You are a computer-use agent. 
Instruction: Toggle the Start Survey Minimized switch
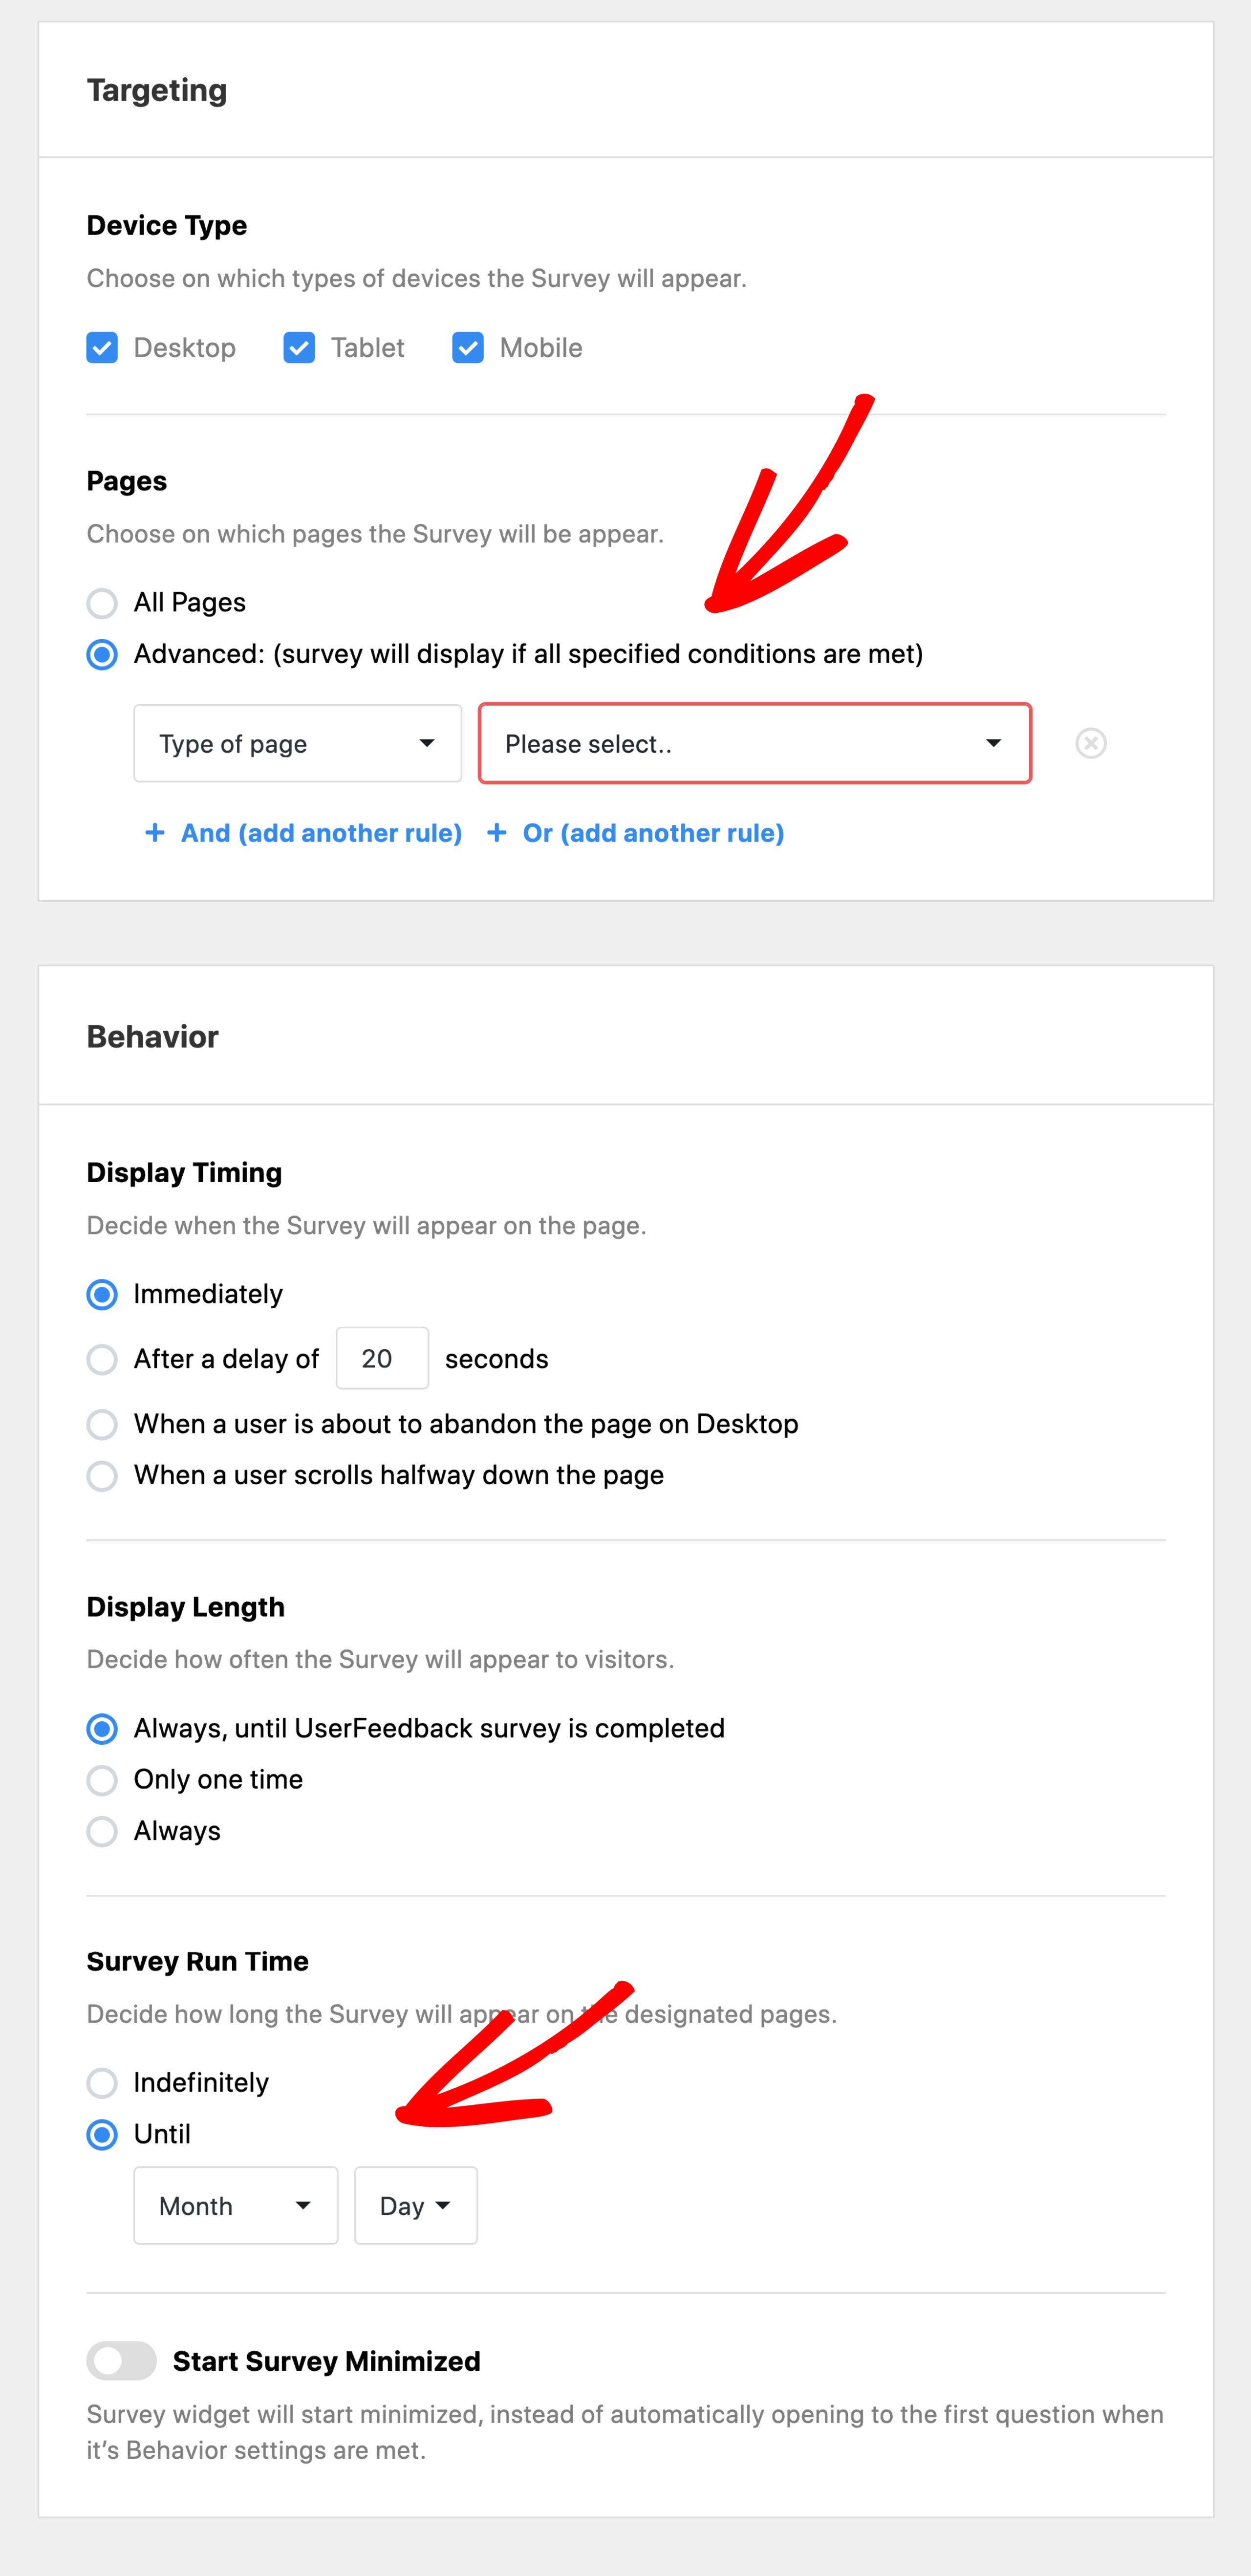pyautogui.click(x=121, y=2360)
